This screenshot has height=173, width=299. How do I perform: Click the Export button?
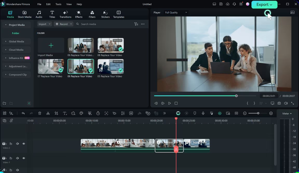(x=264, y=5)
